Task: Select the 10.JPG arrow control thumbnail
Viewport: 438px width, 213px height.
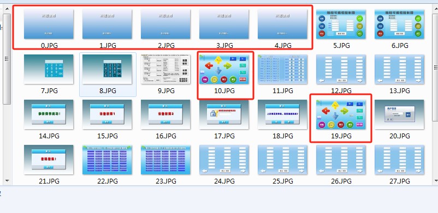Action: pos(224,69)
